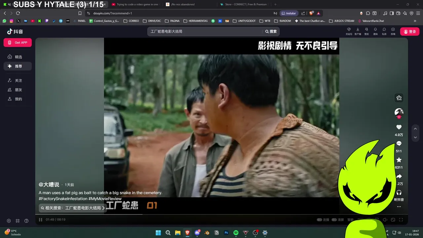The width and height of the screenshot is (423, 238).
Task: Go to the previous video with up chevron
Action: click(415, 129)
